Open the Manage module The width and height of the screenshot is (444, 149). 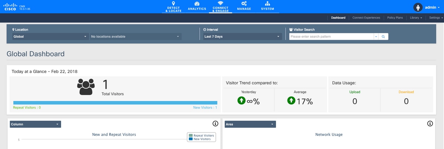[244, 7]
